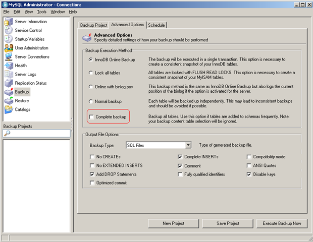This screenshot has width=313, height=242.
Task: Uncheck Disable keys checkbox
Action: [x=249, y=174]
